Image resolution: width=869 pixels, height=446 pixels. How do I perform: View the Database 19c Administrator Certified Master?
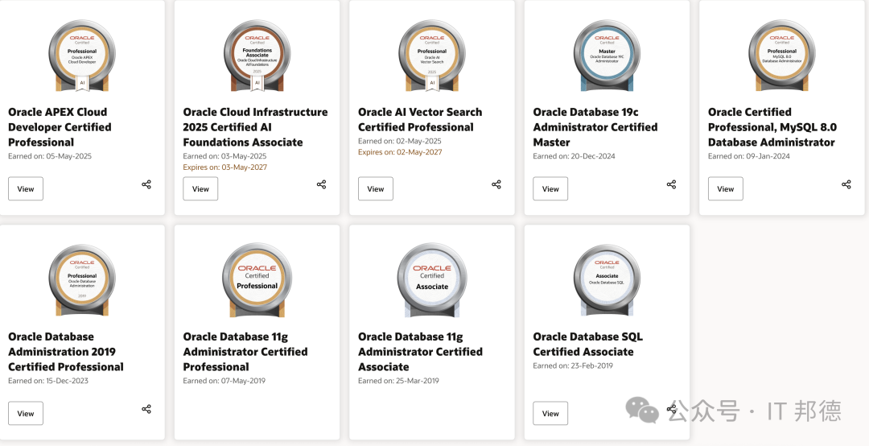pos(550,188)
